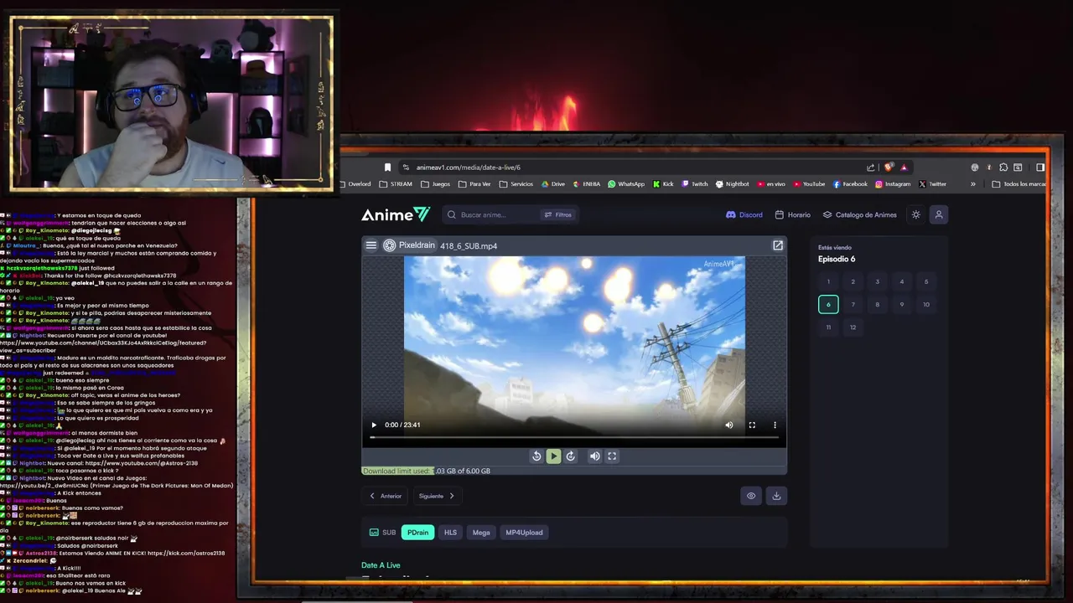
Task: Open the Juegos bookmarks folder
Action: 435,184
